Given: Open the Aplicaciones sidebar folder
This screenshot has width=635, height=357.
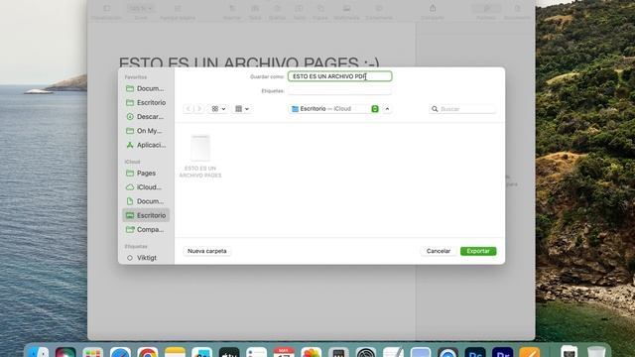Looking at the screenshot, I should click(146, 145).
